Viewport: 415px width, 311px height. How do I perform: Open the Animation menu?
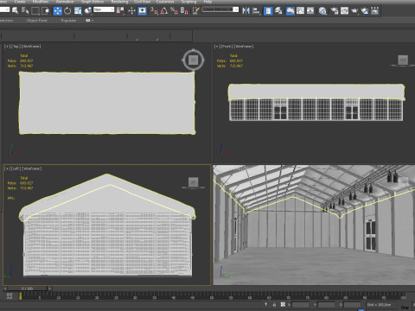(65, 2)
